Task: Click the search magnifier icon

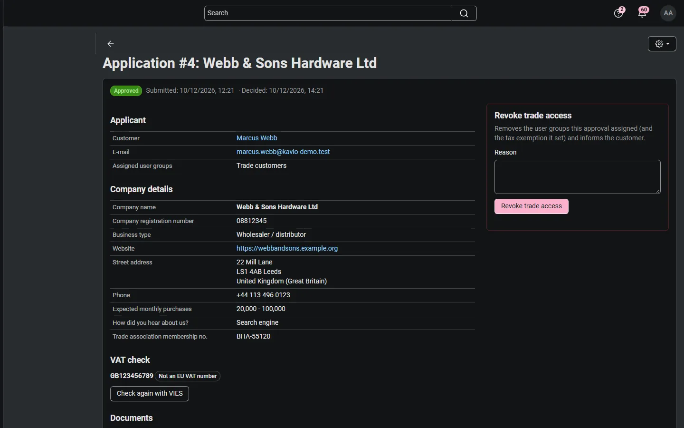Action: click(464, 13)
